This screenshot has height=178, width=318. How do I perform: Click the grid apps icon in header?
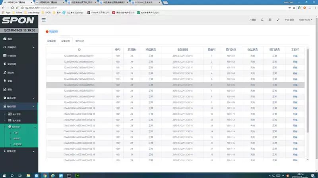click(270, 20)
